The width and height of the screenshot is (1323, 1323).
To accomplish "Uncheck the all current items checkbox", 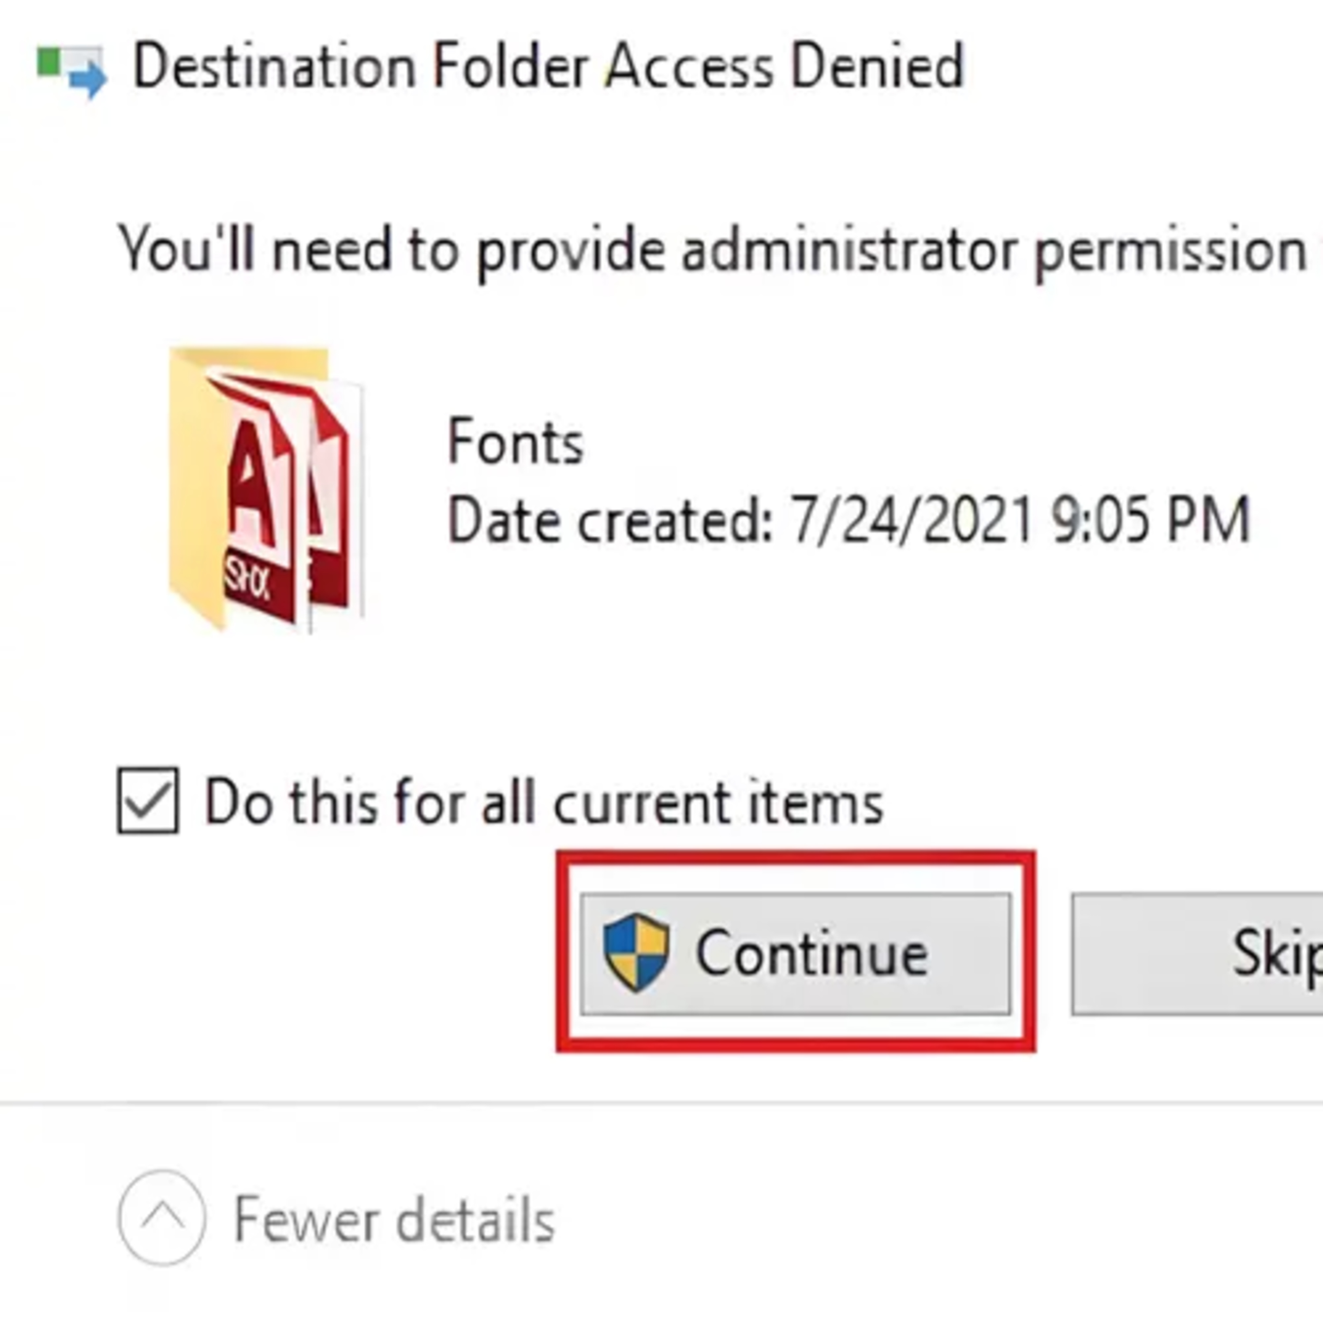I will coord(148,800).
